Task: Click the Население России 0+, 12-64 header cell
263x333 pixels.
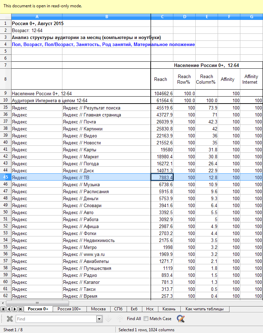Action: [x=206, y=65]
